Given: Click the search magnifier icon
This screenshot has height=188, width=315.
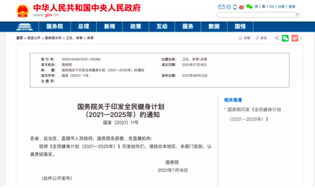Looking at the screenshot, I should pos(297,15).
